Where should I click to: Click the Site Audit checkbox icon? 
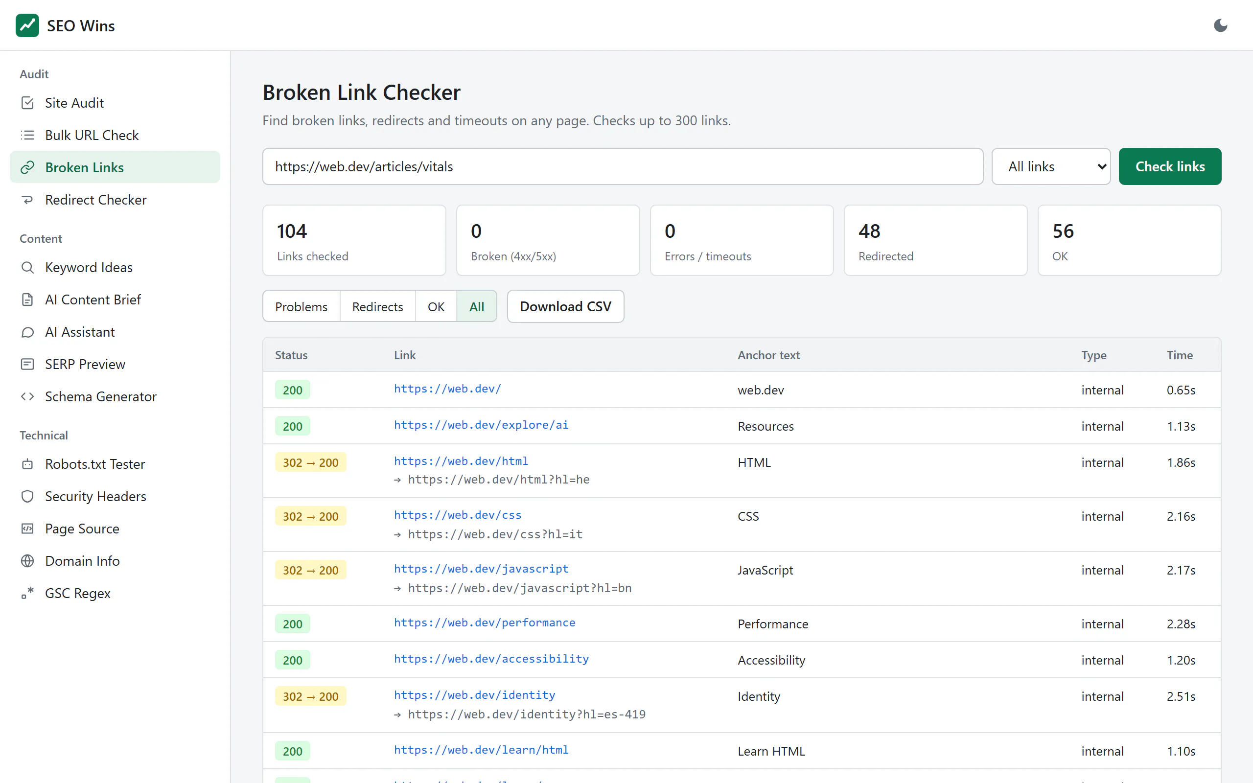[27, 103]
